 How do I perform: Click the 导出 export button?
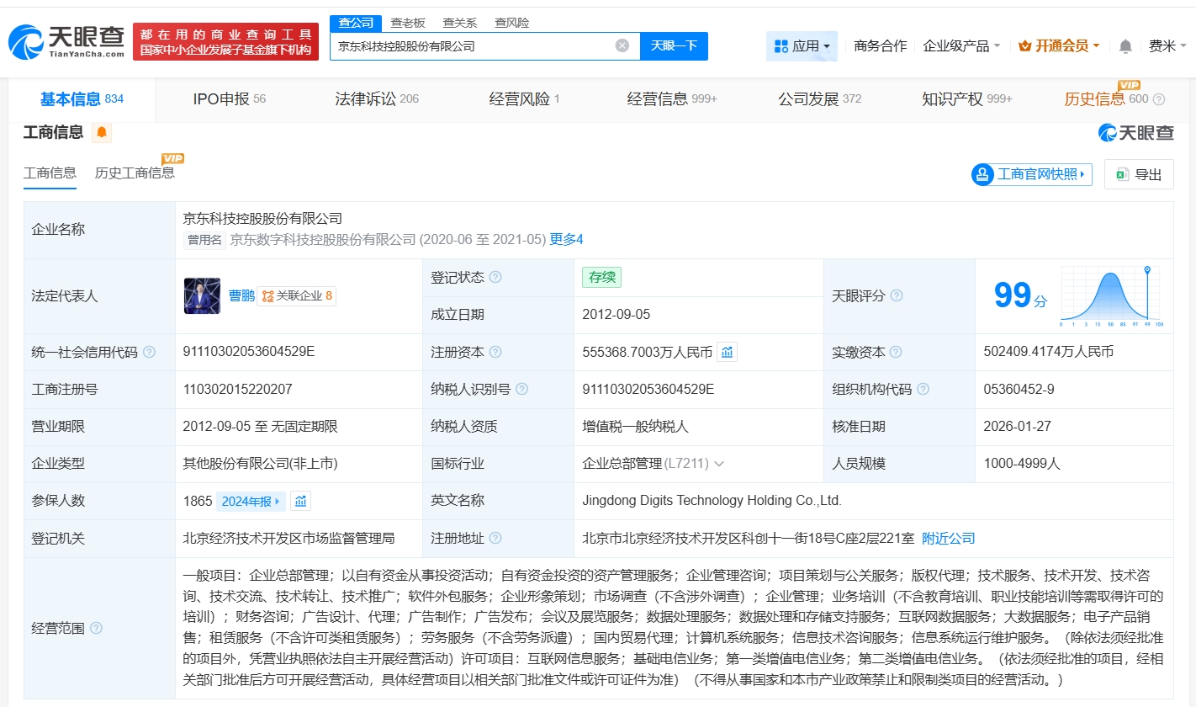coord(1139,174)
